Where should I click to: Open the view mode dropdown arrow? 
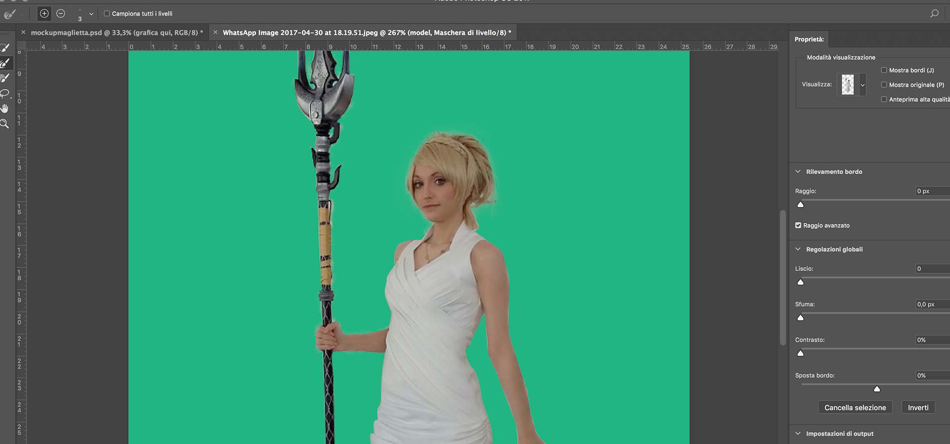pyautogui.click(x=862, y=85)
